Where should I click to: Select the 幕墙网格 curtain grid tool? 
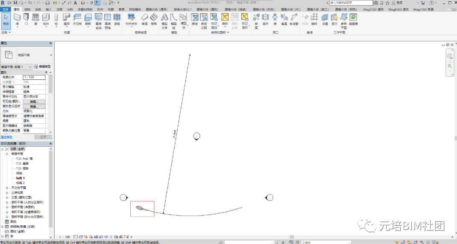(108, 21)
